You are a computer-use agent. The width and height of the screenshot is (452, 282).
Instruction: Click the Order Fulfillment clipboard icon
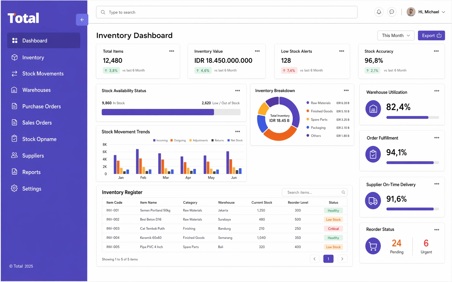373,154
